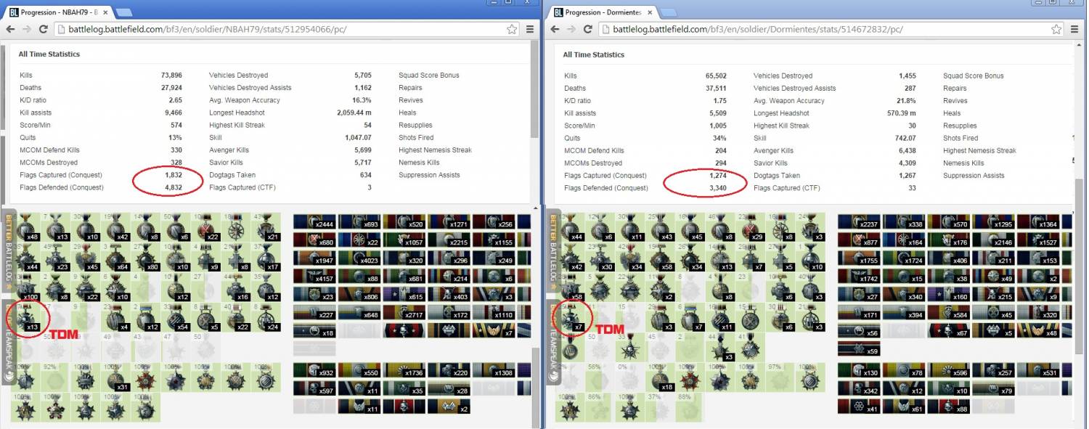Select the x932 ribbon in NBAH79 window
This screenshot has width=1089, height=429.
point(314,370)
